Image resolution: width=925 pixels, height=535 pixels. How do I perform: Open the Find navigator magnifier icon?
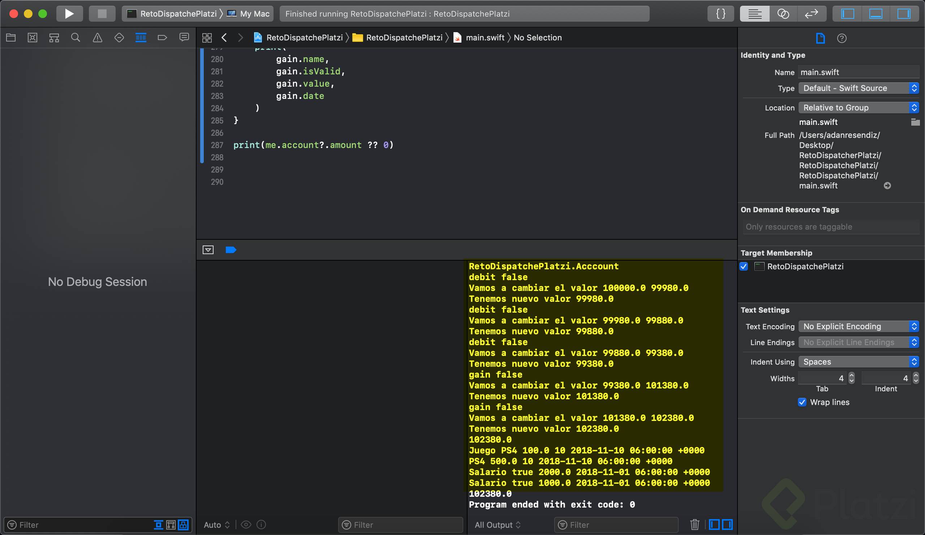pyautogui.click(x=76, y=38)
